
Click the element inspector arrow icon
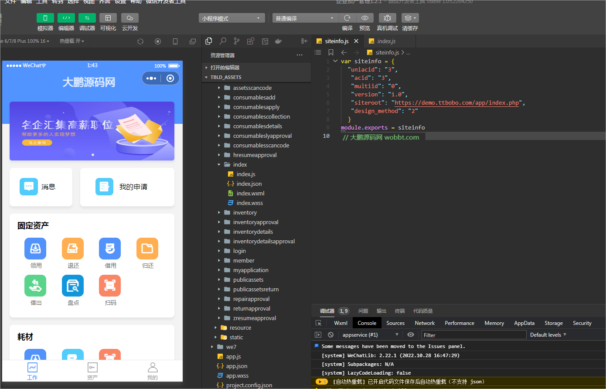pos(319,323)
